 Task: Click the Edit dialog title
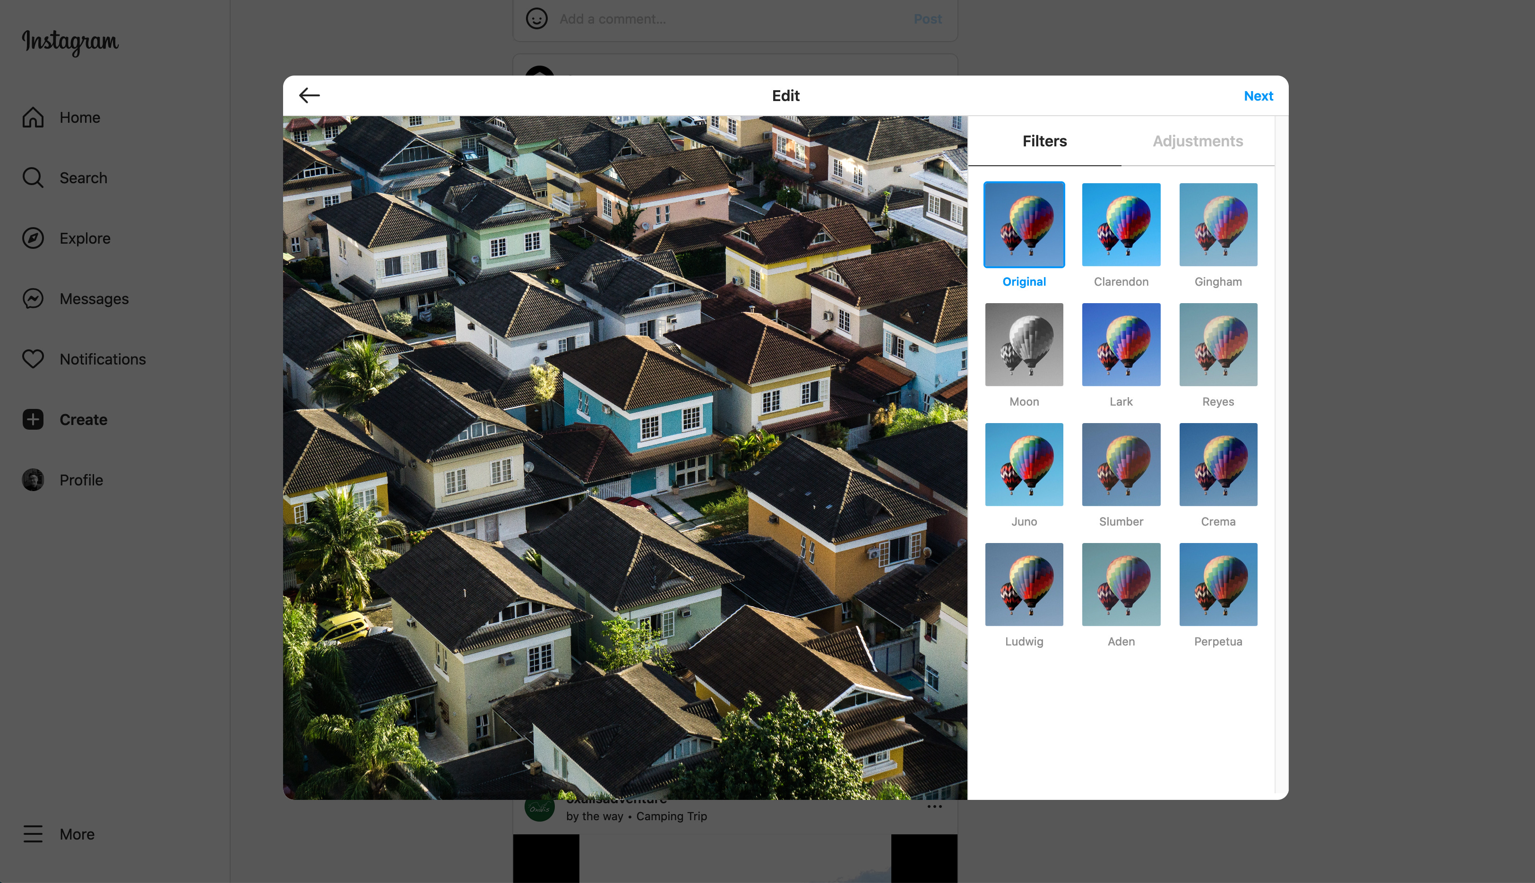(x=785, y=96)
